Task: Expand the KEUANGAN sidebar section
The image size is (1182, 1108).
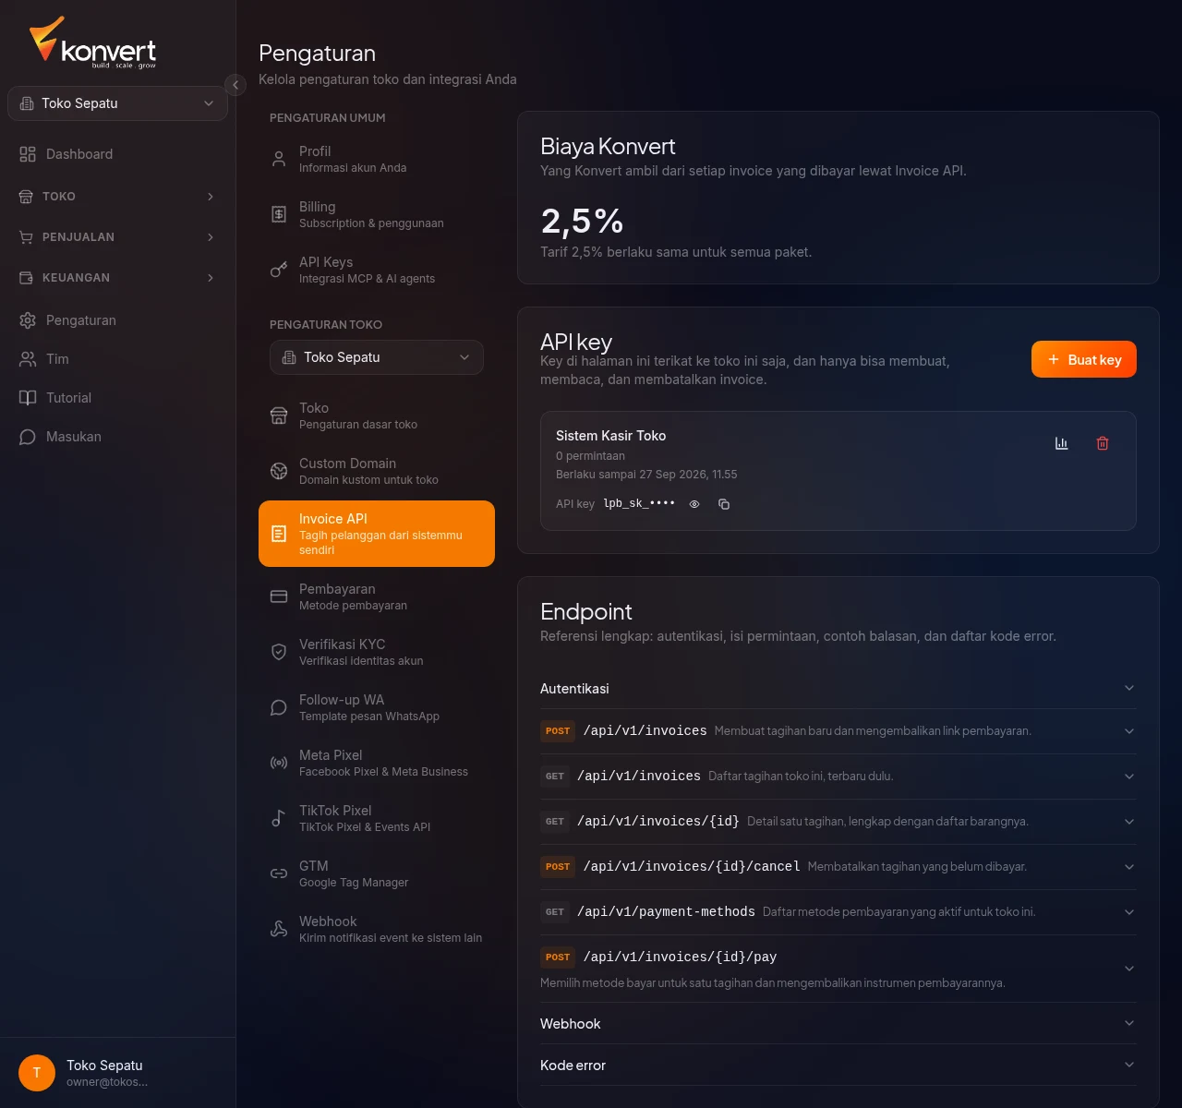Action: [117, 278]
